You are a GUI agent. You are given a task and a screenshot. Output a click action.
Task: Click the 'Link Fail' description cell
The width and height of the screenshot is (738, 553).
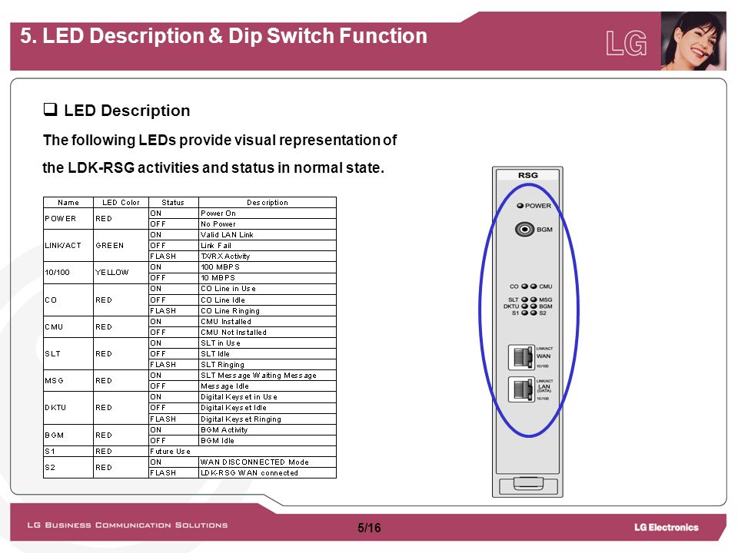coord(268,246)
